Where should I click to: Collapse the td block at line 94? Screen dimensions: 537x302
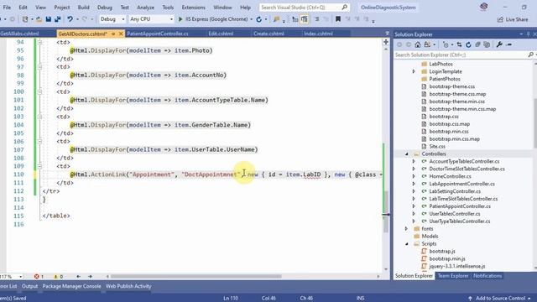tap(39, 42)
